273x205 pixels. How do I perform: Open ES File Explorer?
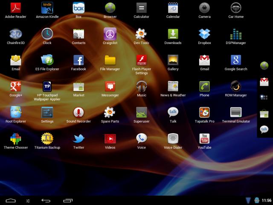(47, 61)
